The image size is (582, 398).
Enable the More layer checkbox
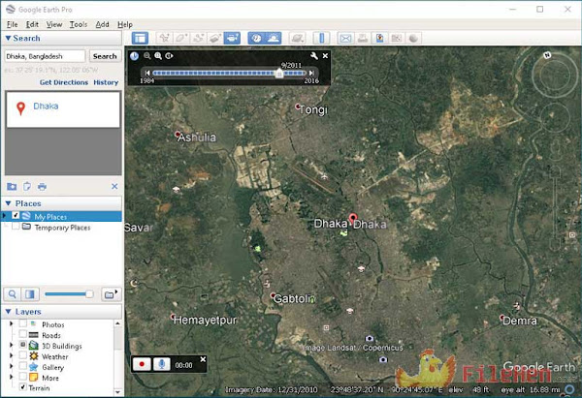click(22, 377)
